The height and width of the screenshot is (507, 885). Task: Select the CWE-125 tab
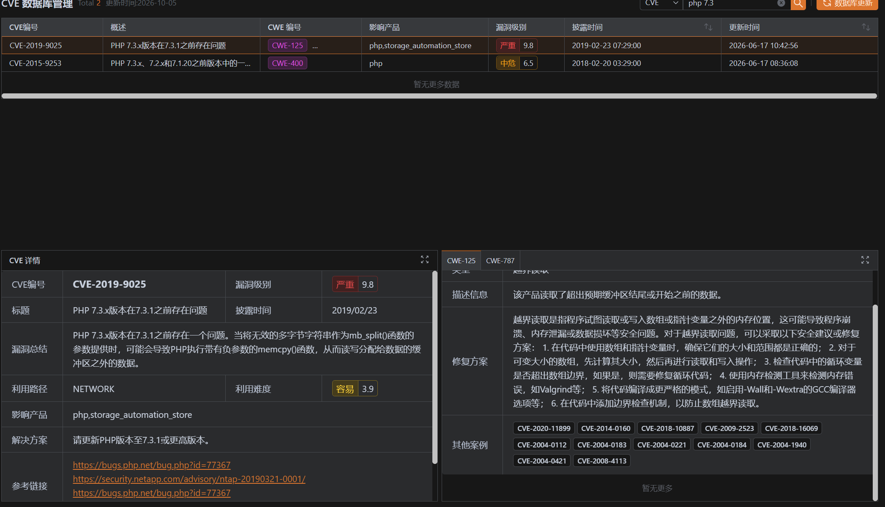pos(461,261)
